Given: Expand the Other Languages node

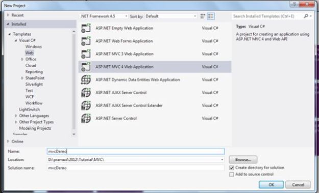Looking at the screenshot, I should click(x=16, y=116).
